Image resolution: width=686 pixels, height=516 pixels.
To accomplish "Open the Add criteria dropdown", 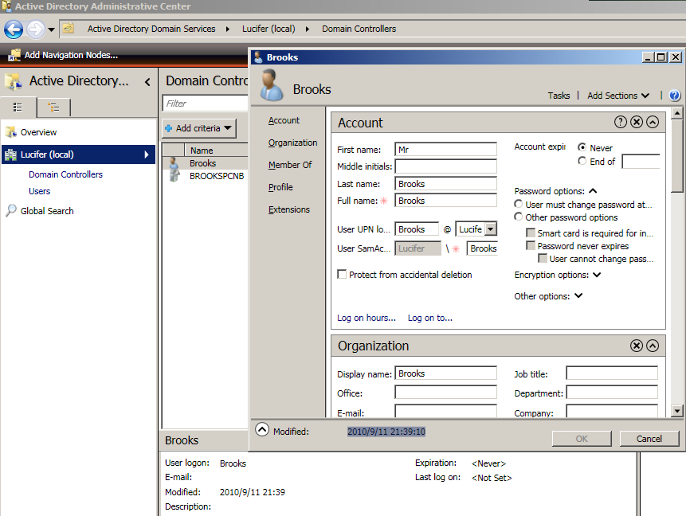I will tap(199, 128).
